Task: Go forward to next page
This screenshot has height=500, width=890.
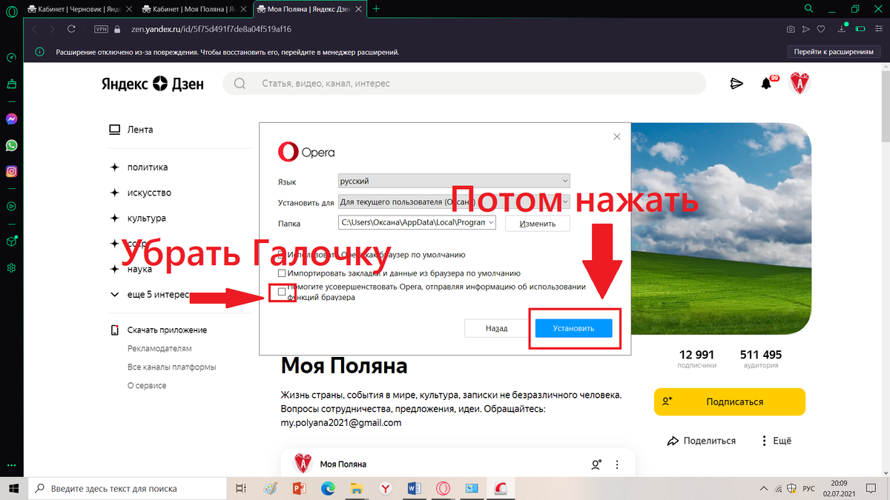Action: pos(52,29)
